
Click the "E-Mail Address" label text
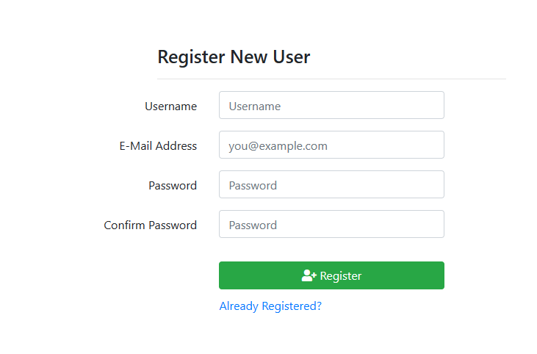(x=158, y=145)
